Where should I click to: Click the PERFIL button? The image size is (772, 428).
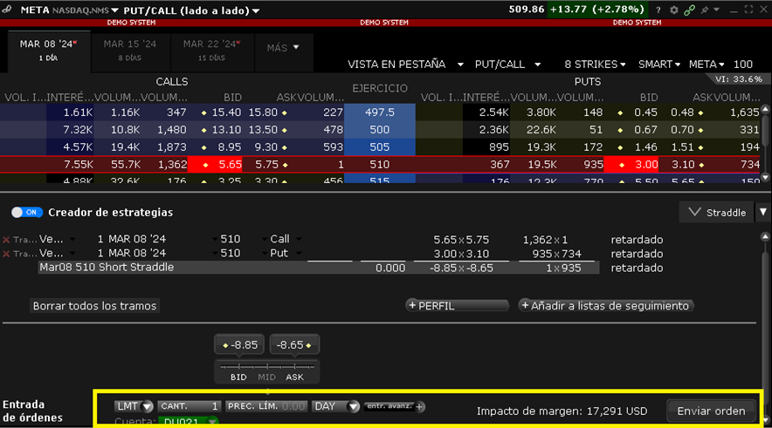pos(456,306)
